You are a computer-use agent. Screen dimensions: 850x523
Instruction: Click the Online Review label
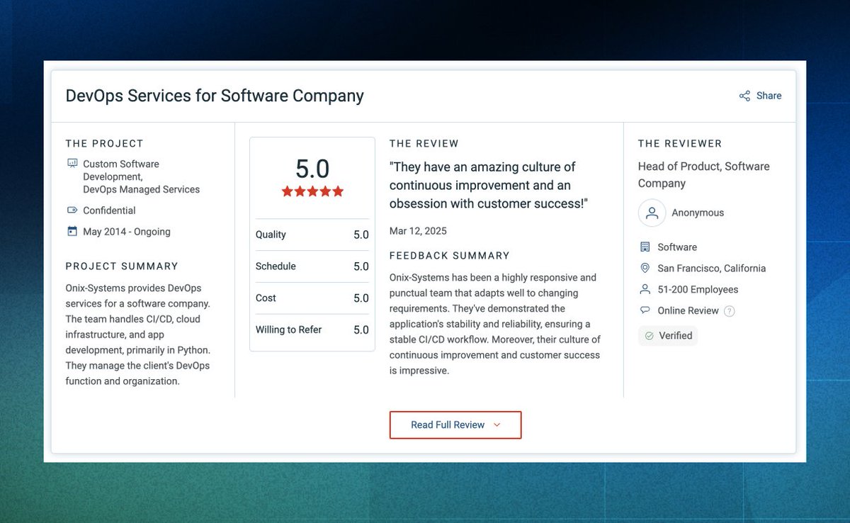(x=688, y=311)
